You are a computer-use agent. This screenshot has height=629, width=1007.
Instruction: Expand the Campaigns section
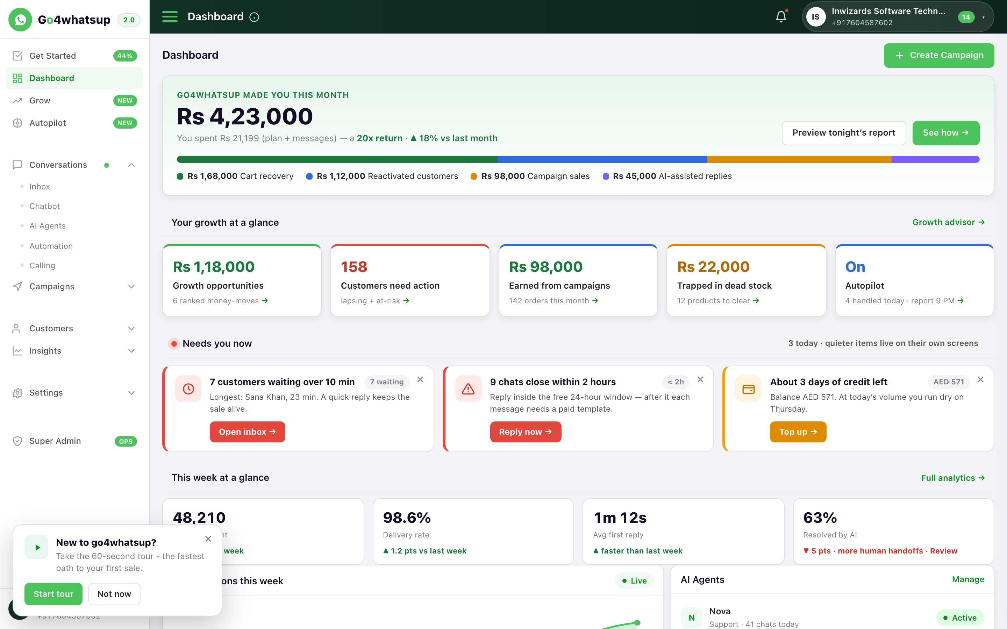coord(131,286)
